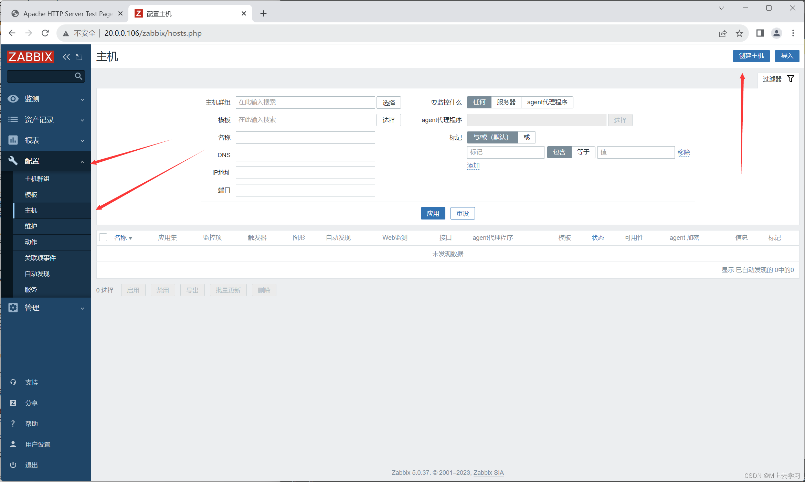Tick the select-all checkbox in hosts table header
This screenshot has width=805, height=482.
103,237
